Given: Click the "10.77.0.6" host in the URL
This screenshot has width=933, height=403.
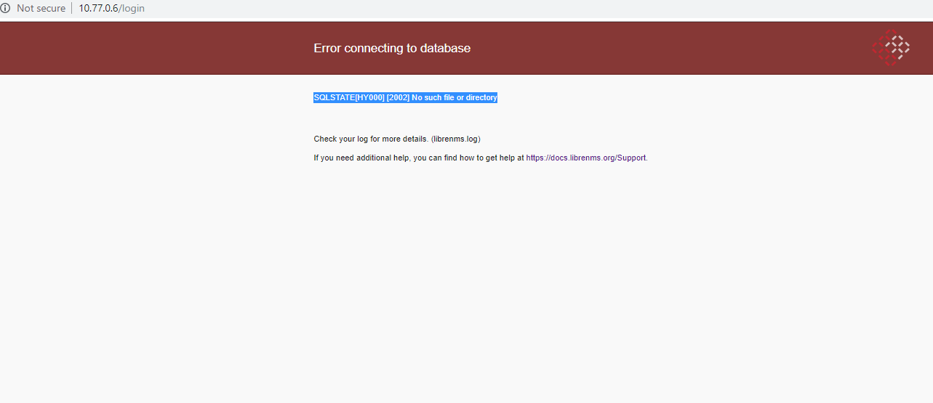Looking at the screenshot, I should tap(98, 9).
